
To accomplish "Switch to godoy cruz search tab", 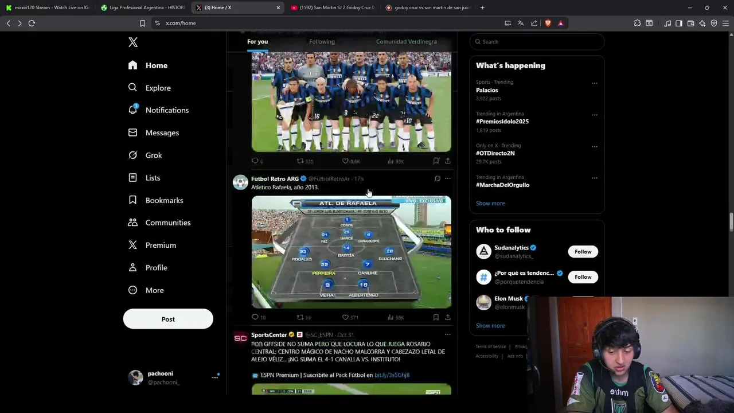I will (427, 7).
